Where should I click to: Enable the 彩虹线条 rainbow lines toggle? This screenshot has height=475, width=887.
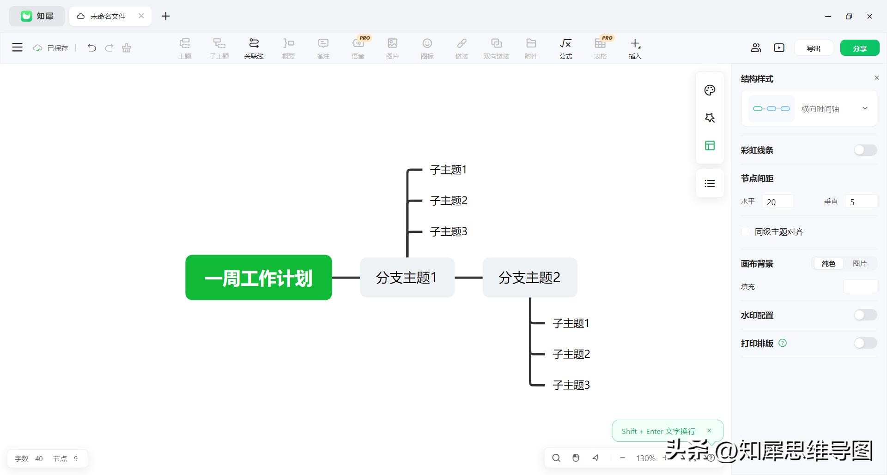point(865,150)
